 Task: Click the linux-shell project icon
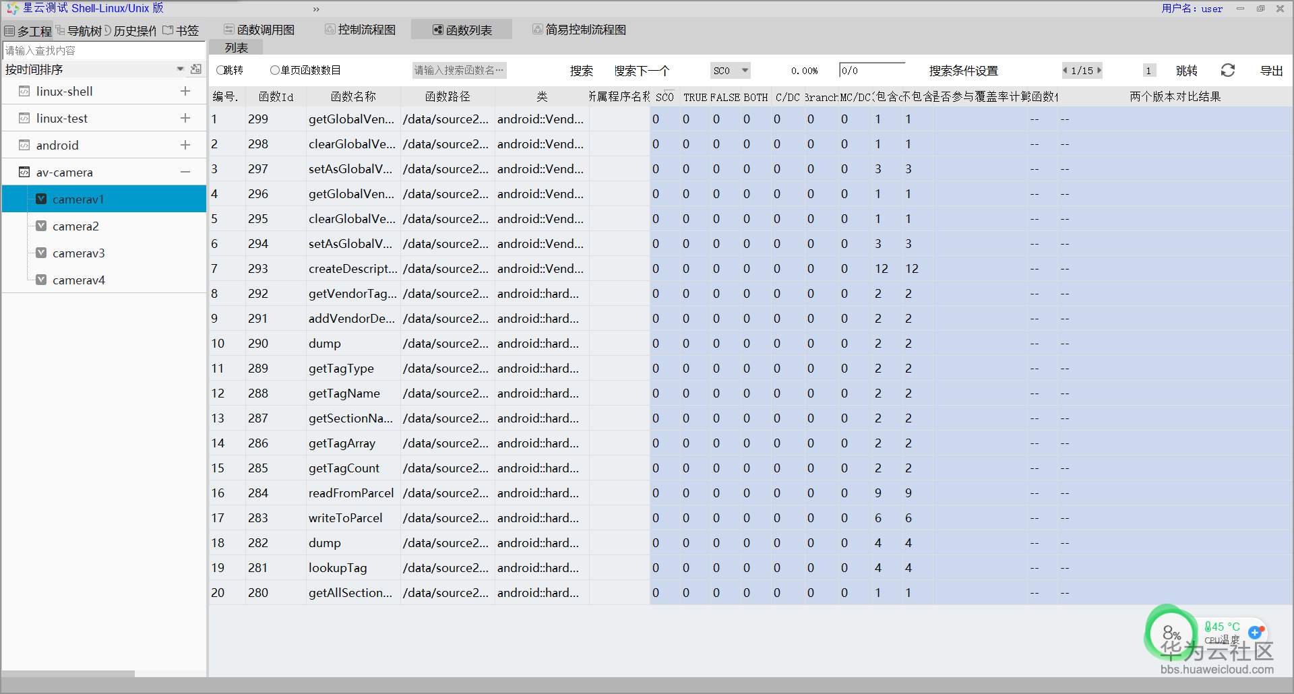(x=24, y=91)
